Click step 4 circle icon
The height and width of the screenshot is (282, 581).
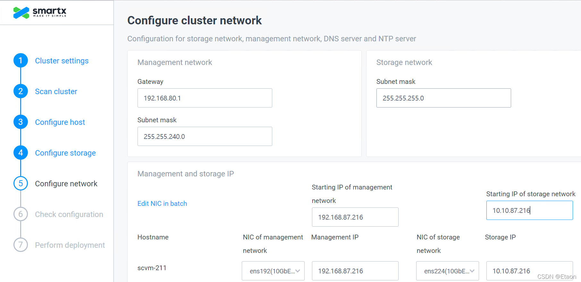tap(21, 153)
